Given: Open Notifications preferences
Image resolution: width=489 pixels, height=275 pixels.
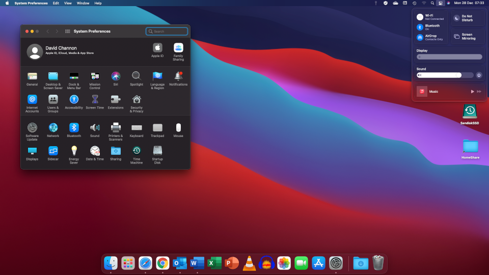Looking at the screenshot, I should coord(178,79).
